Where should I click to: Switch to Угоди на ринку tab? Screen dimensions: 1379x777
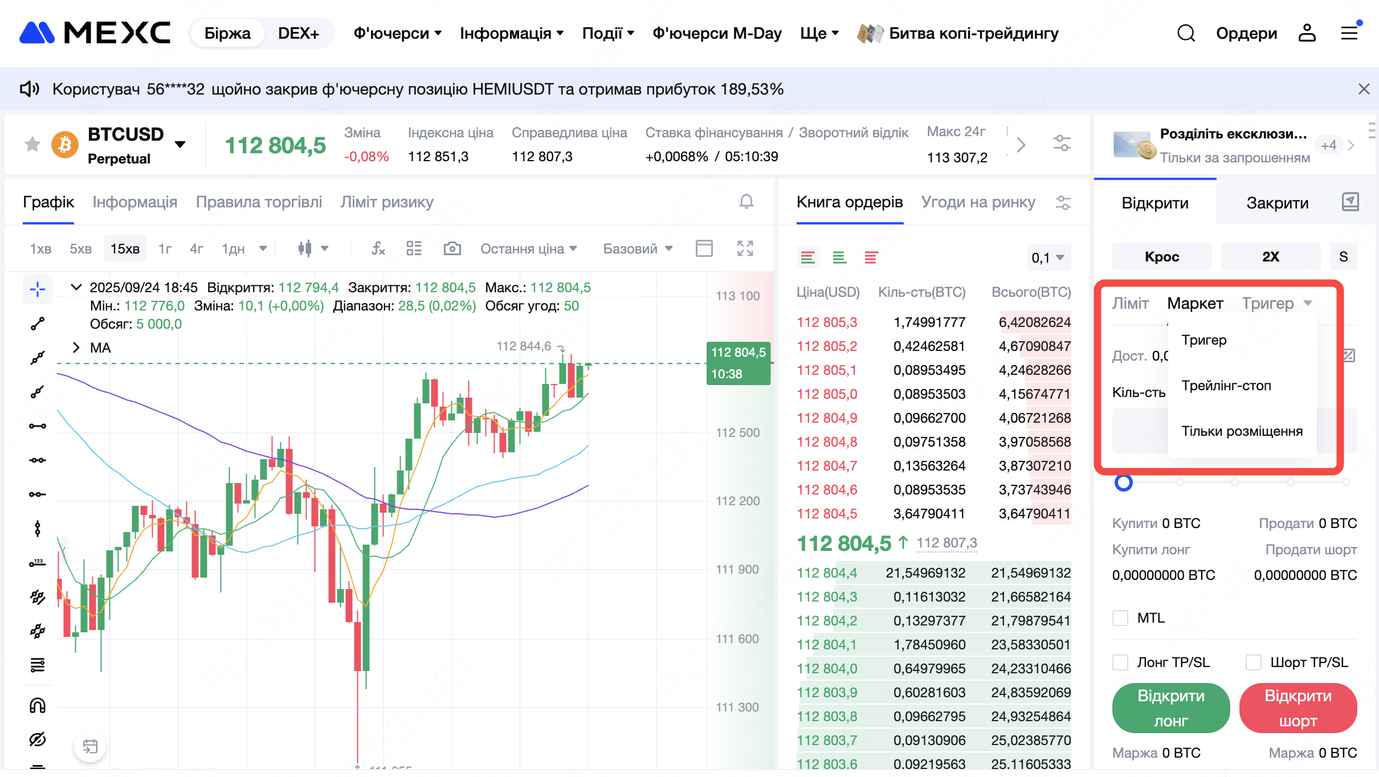pos(978,202)
